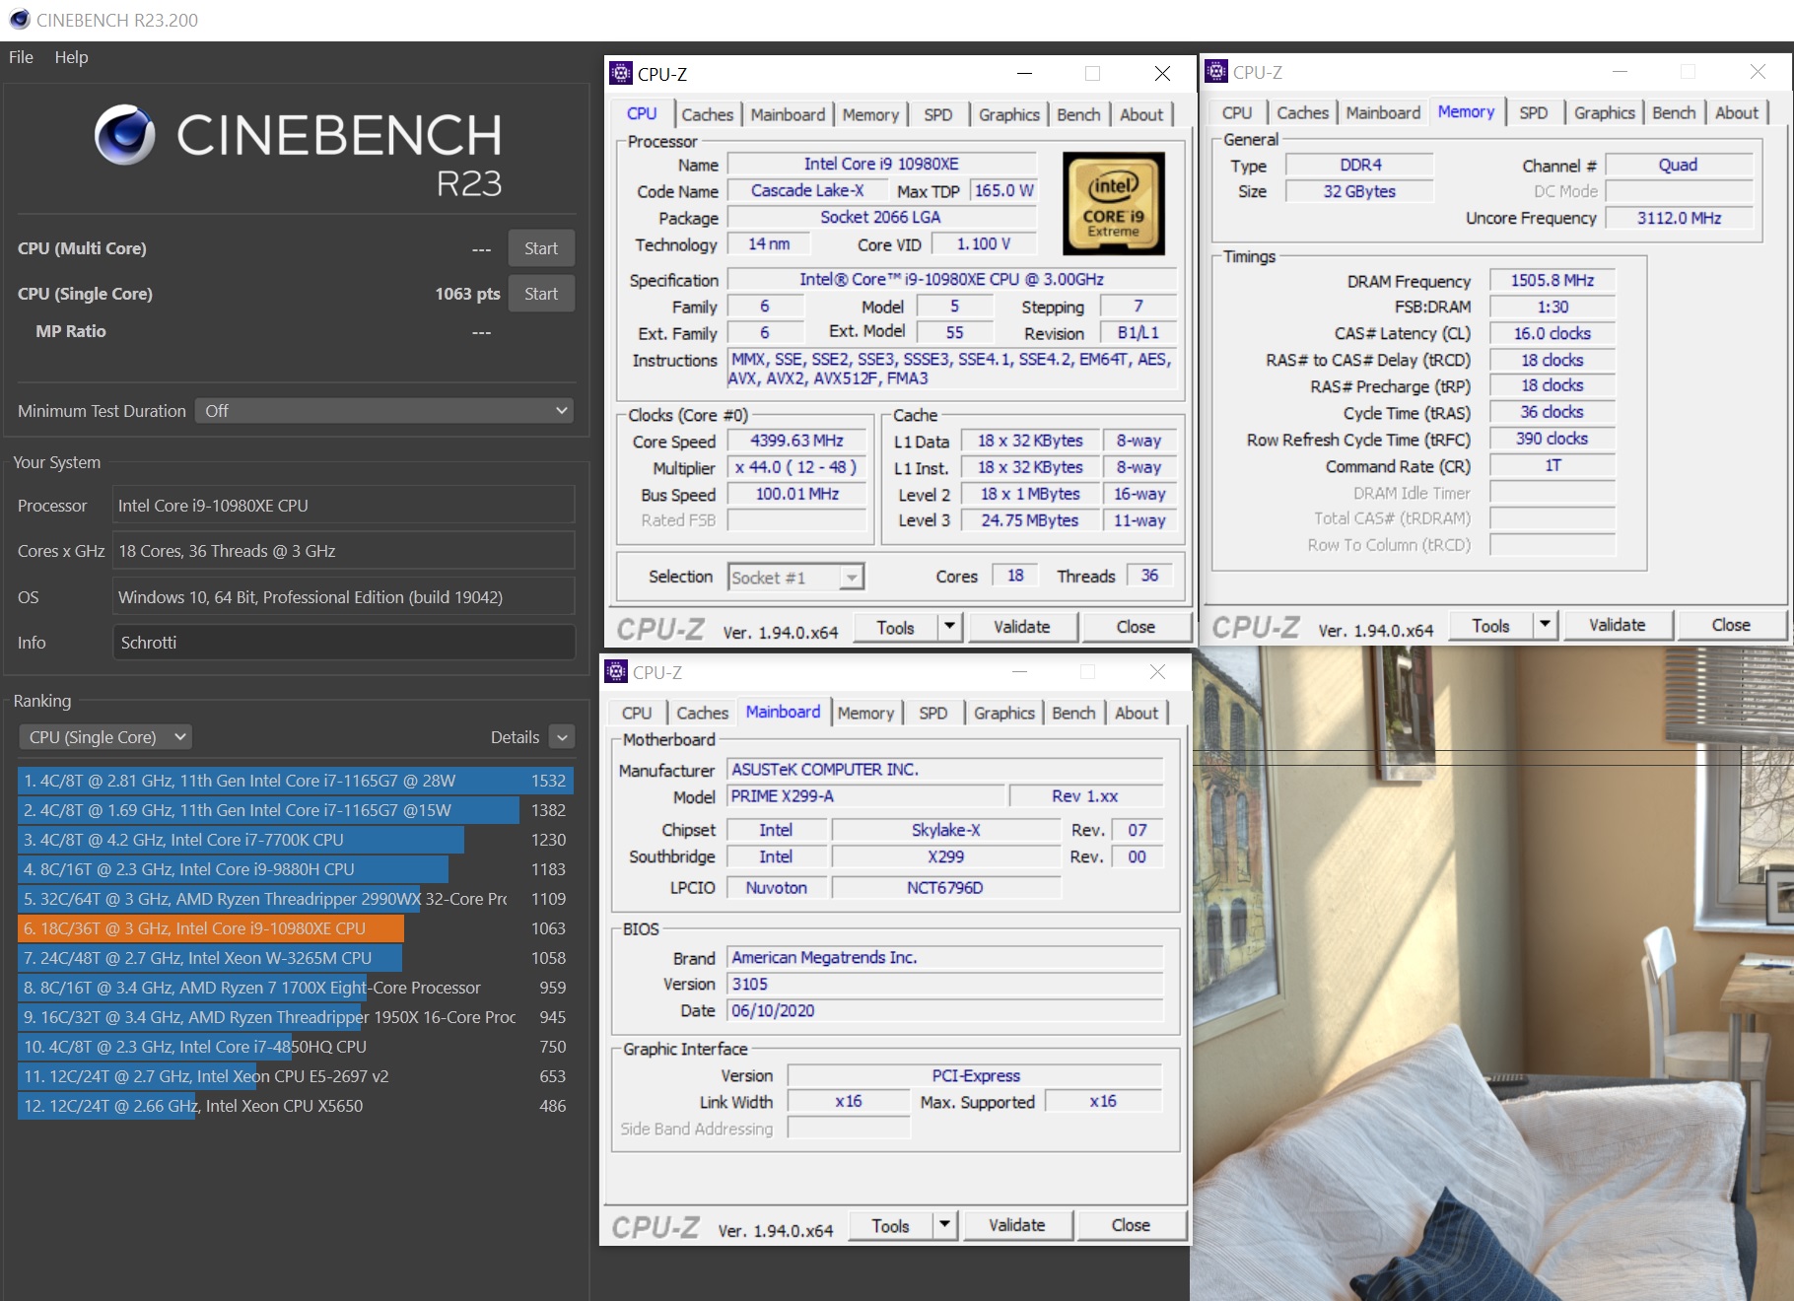Click the CPU-Z icon in Mainboard window title
The image size is (1794, 1301).
click(x=616, y=671)
